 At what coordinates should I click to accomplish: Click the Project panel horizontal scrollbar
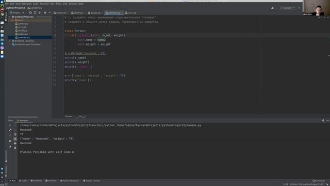click(23, 117)
